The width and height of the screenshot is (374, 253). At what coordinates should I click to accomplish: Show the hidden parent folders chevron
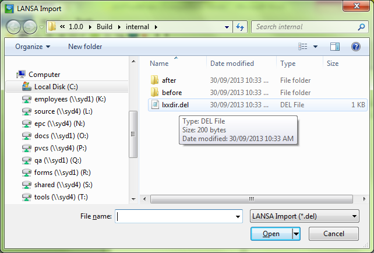pos(62,27)
